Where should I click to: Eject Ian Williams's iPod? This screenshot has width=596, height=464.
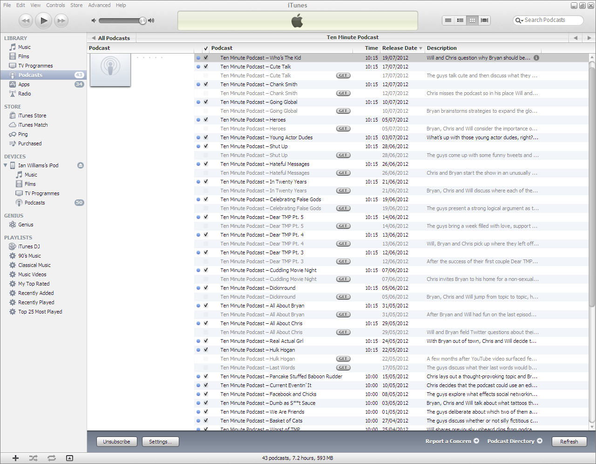coord(81,165)
